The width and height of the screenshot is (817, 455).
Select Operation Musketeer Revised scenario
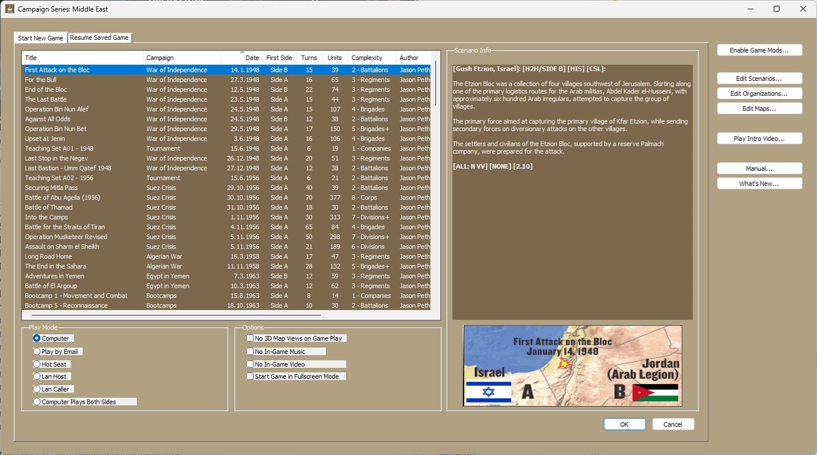226,237
